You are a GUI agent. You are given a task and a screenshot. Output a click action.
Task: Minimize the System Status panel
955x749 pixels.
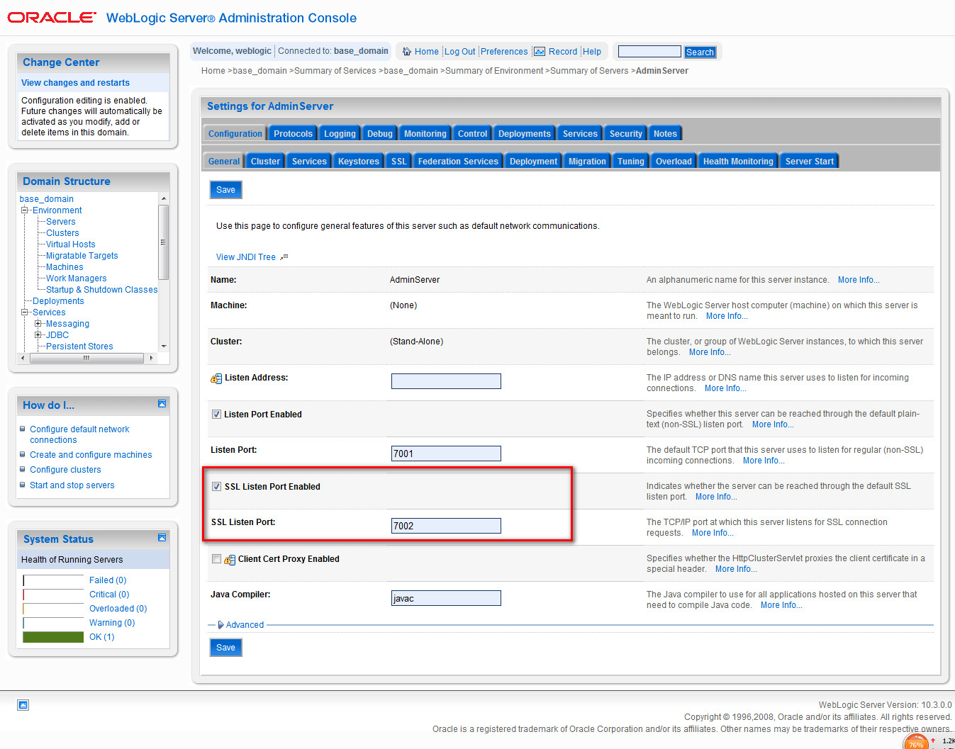coord(162,538)
